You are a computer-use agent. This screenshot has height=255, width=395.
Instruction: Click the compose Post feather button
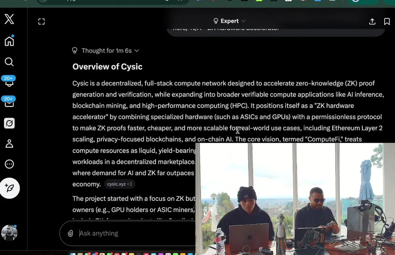pos(10,188)
